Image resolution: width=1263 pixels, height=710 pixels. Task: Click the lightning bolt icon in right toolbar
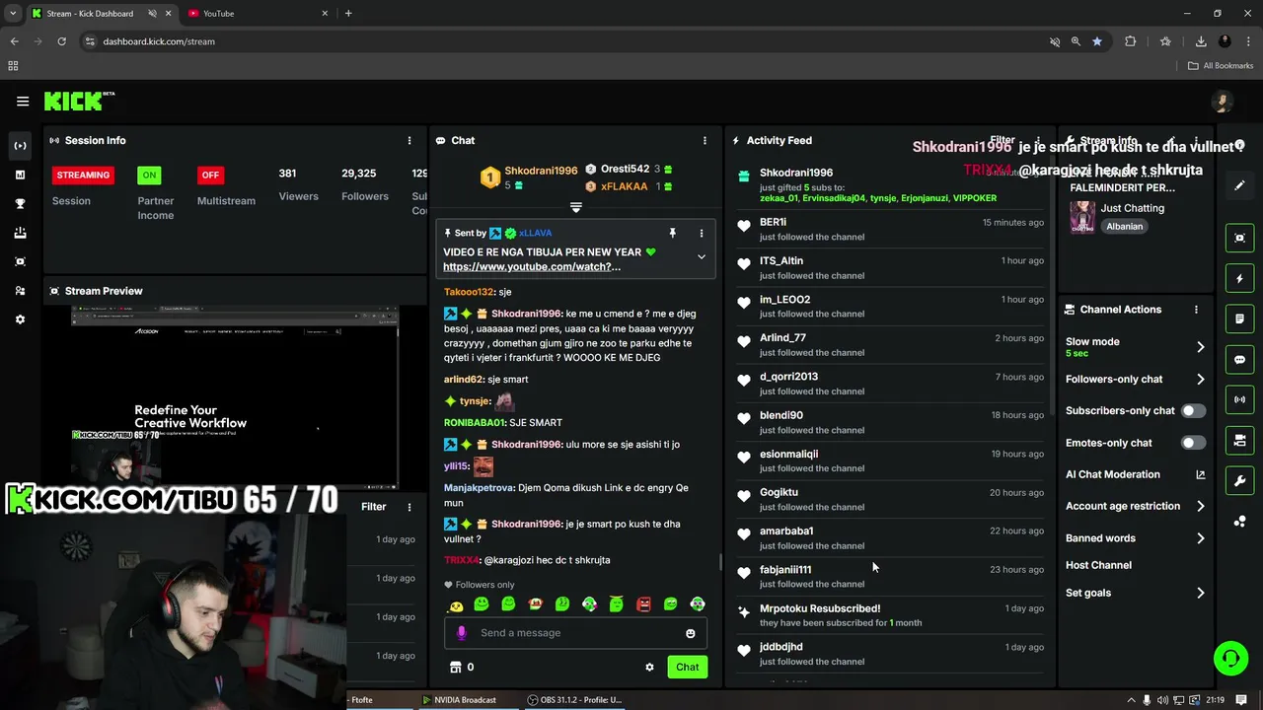point(1240,279)
